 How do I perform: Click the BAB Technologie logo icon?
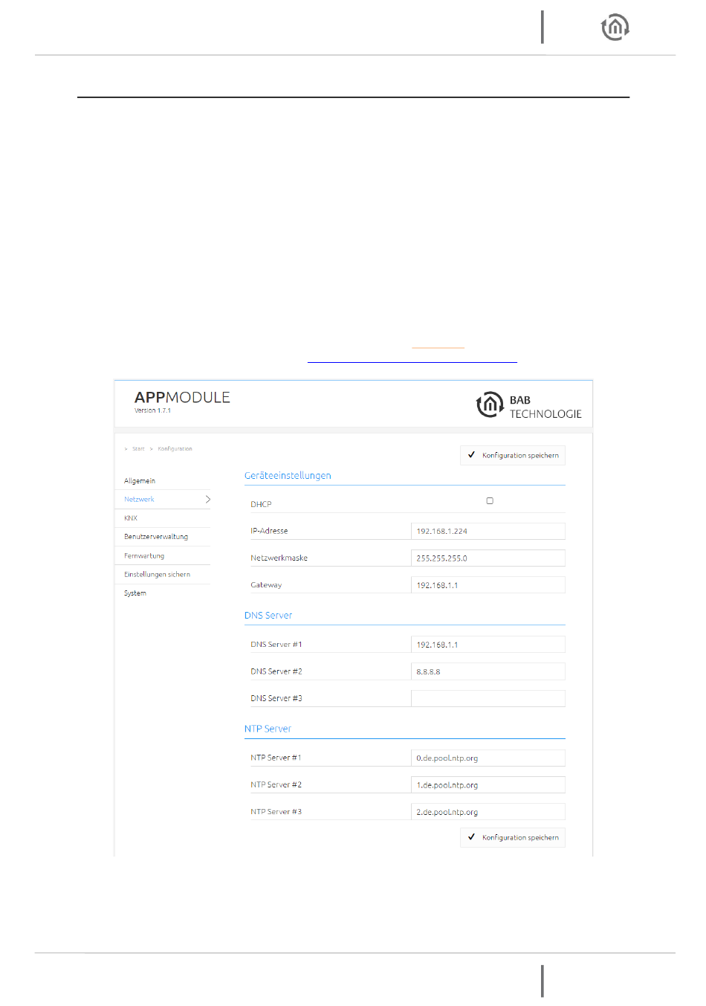tap(489, 405)
